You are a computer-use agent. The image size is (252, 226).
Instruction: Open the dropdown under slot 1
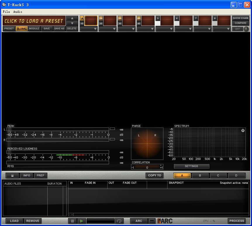(89, 29)
